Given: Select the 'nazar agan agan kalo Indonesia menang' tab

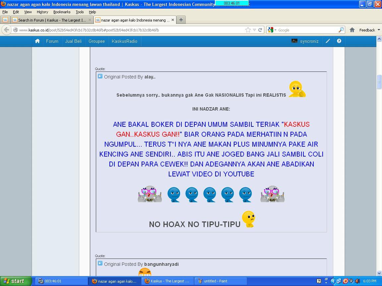Looking at the screenshot, I should click(135, 20).
